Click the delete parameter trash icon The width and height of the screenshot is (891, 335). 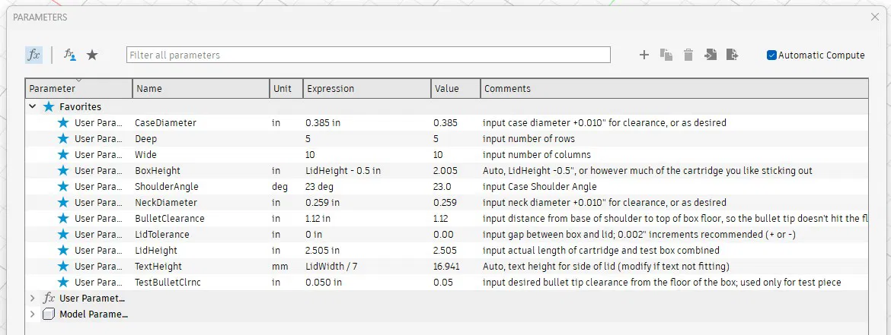[x=688, y=55]
